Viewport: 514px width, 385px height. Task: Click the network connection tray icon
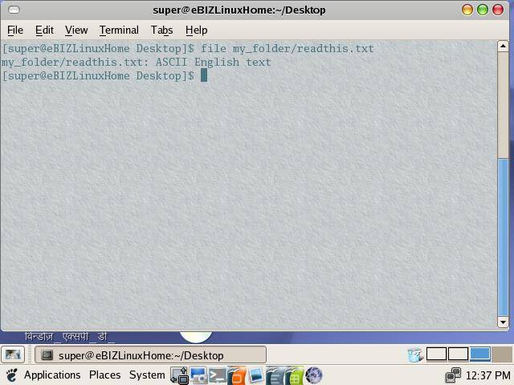454,375
